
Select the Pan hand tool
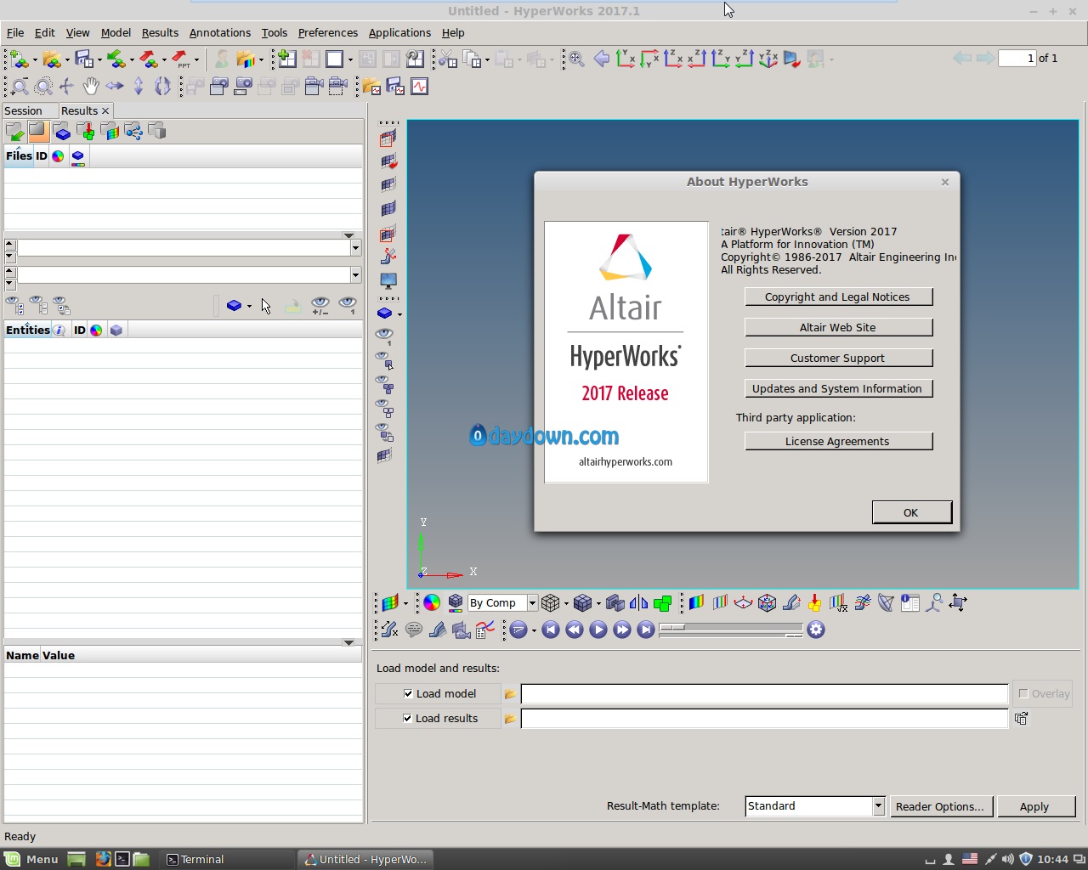click(x=91, y=86)
